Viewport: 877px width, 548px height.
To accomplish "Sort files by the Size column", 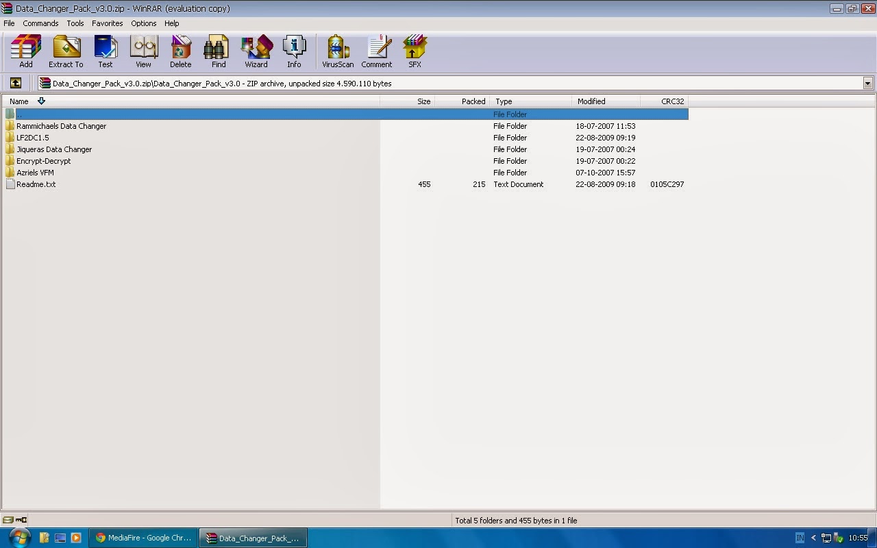I will 408,101.
